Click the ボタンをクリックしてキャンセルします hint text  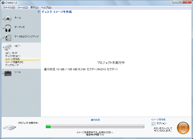(x=163, y=130)
